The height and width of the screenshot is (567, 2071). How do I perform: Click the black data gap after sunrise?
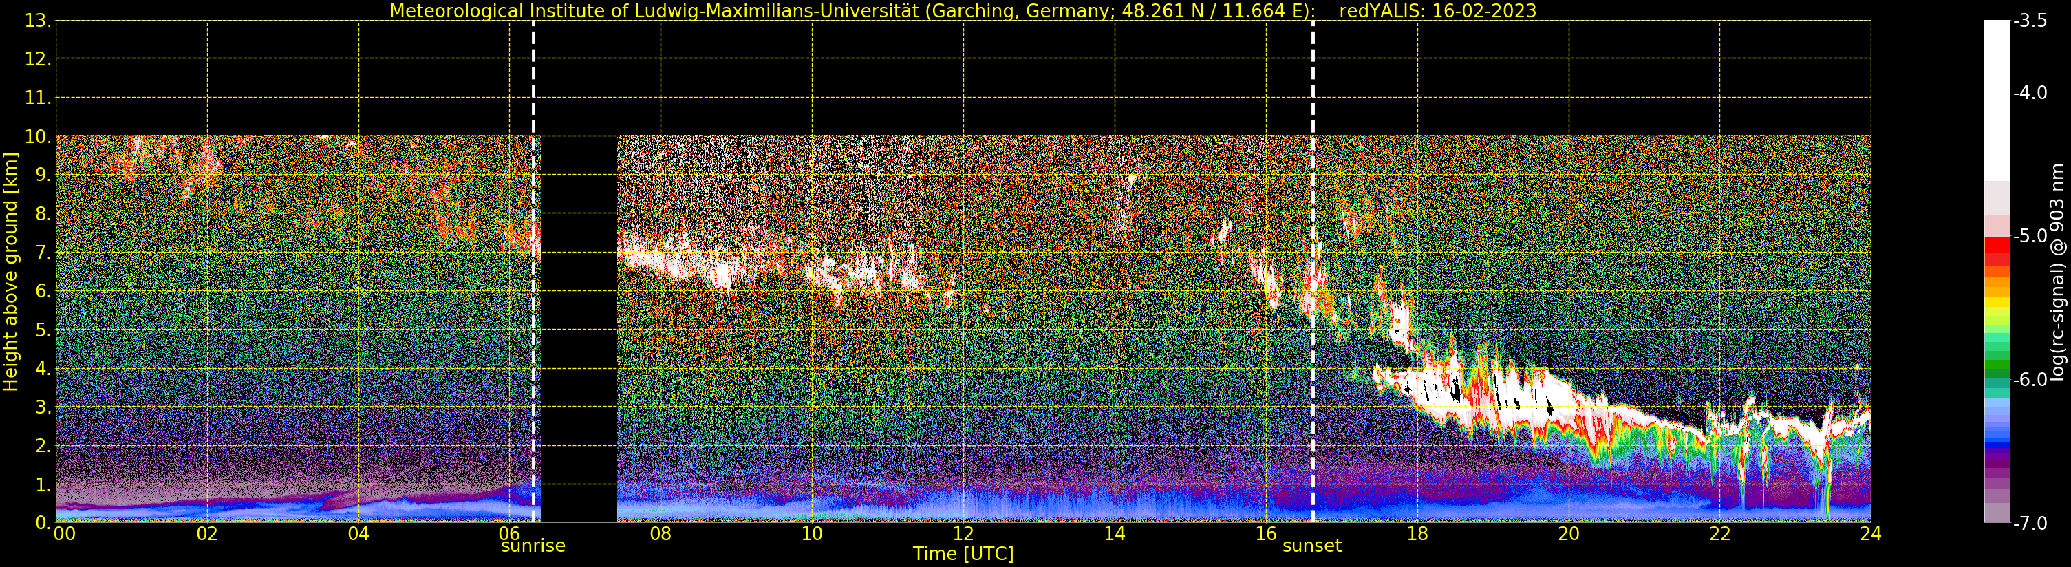click(x=579, y=329)
